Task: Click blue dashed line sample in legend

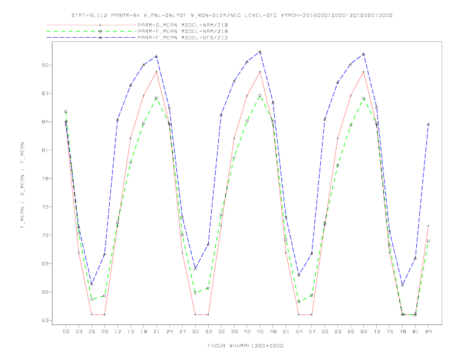Action: click(x=91, y=38)
